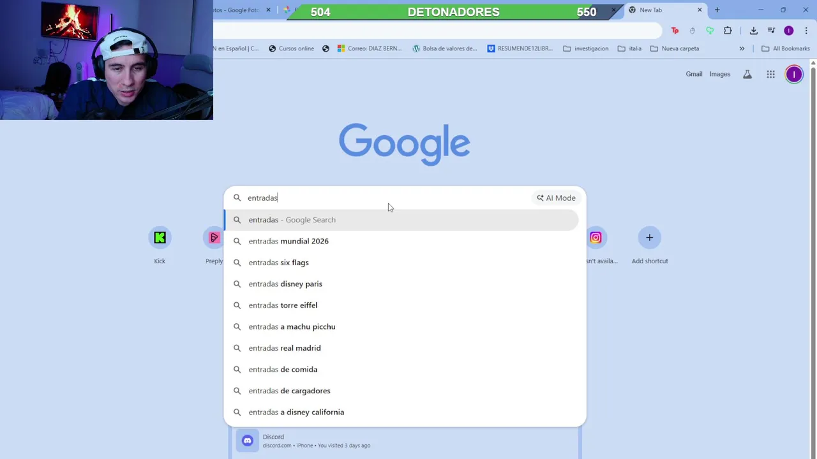Open a new browser tab

click(717, 10)
